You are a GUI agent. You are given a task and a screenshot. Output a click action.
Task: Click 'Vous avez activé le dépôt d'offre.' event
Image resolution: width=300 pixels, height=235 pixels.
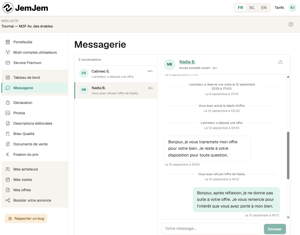pos(222,106)
